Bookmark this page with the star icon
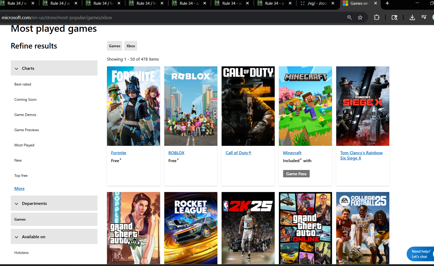 [x=360, y=17]
